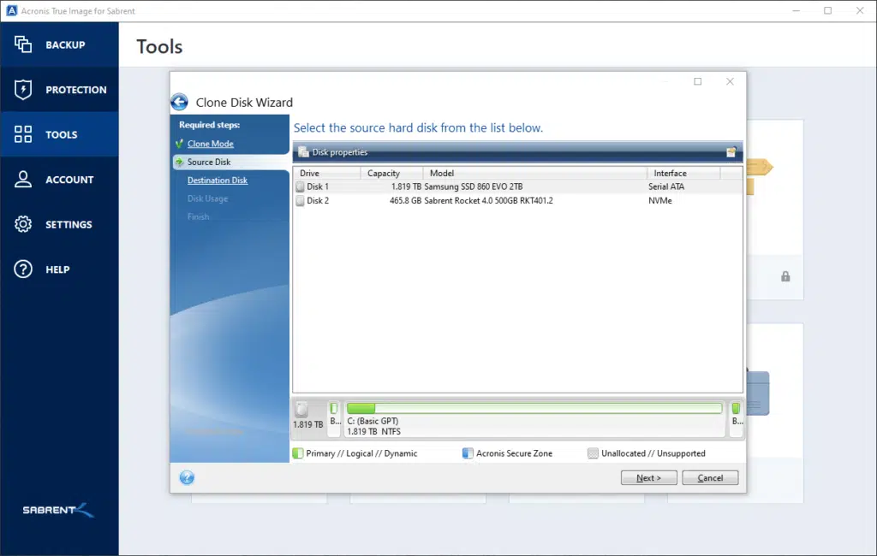877x556 pixels.
Task: Click SETTINGS menu label
Action: [69, 225]
